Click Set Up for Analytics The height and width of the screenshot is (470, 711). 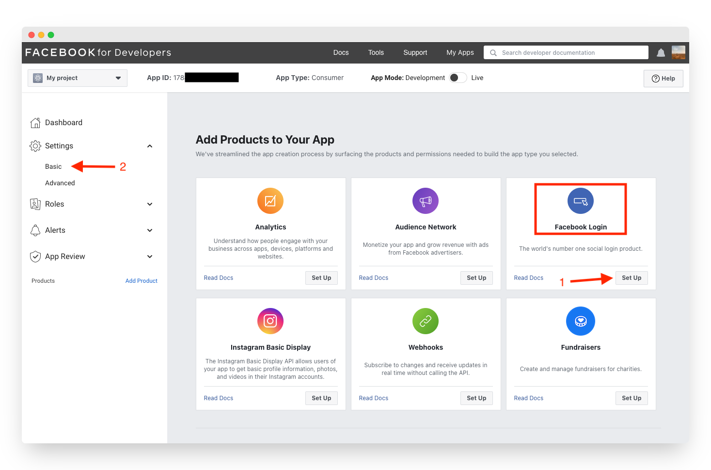pyautogui.click(x=321, y=278)
